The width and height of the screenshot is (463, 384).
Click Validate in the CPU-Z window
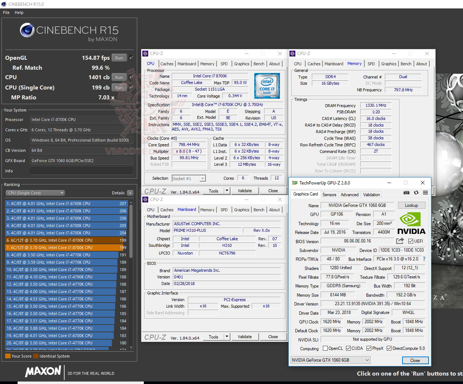tap(245, 191)
